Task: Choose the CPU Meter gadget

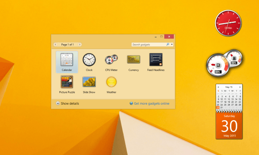Action: pyautogui.click(x=111, y=59)
